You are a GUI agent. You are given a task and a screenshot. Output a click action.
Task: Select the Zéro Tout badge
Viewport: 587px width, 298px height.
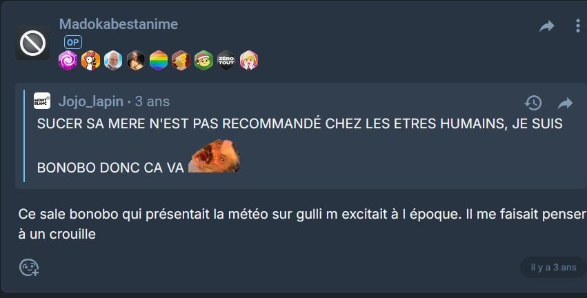(x=226, y=60)
